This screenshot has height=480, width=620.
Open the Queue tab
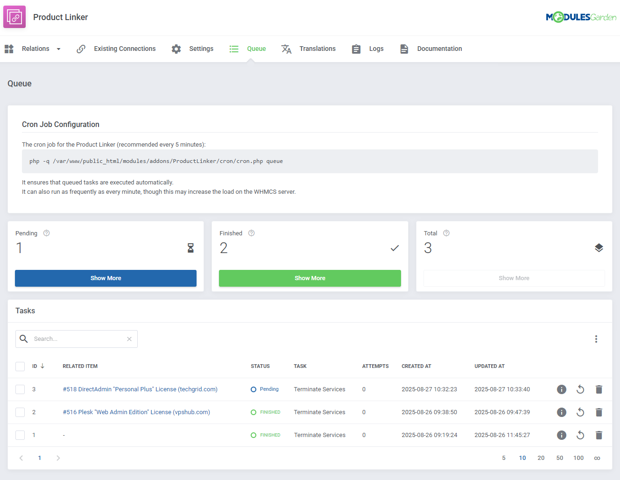256,49
